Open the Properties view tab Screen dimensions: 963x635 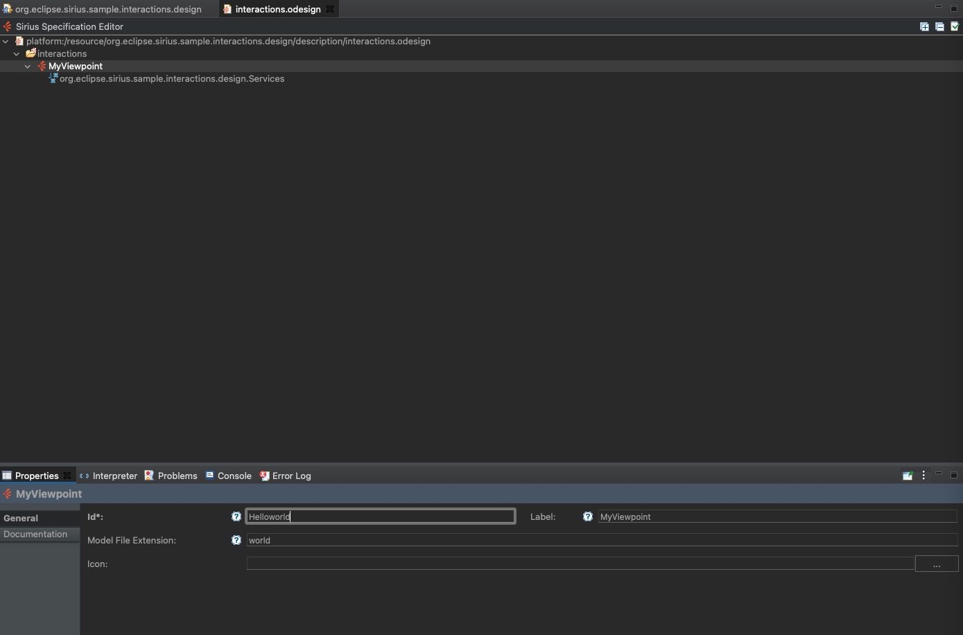pos(37,476)
